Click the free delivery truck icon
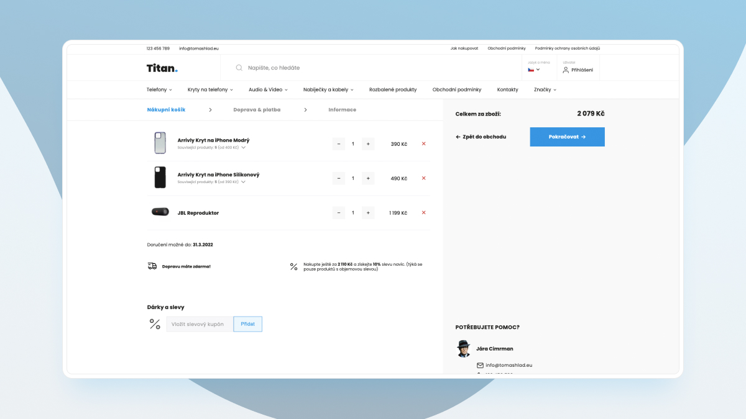The height and width of the screenshot is (419, 746). pos(152,266)
